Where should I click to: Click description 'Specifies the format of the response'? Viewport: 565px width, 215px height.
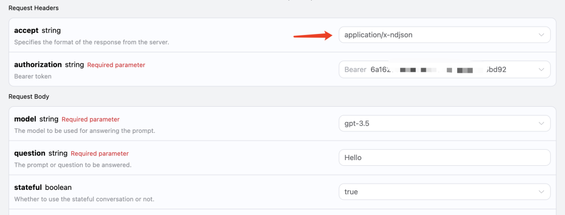click(x=92, y=42)
